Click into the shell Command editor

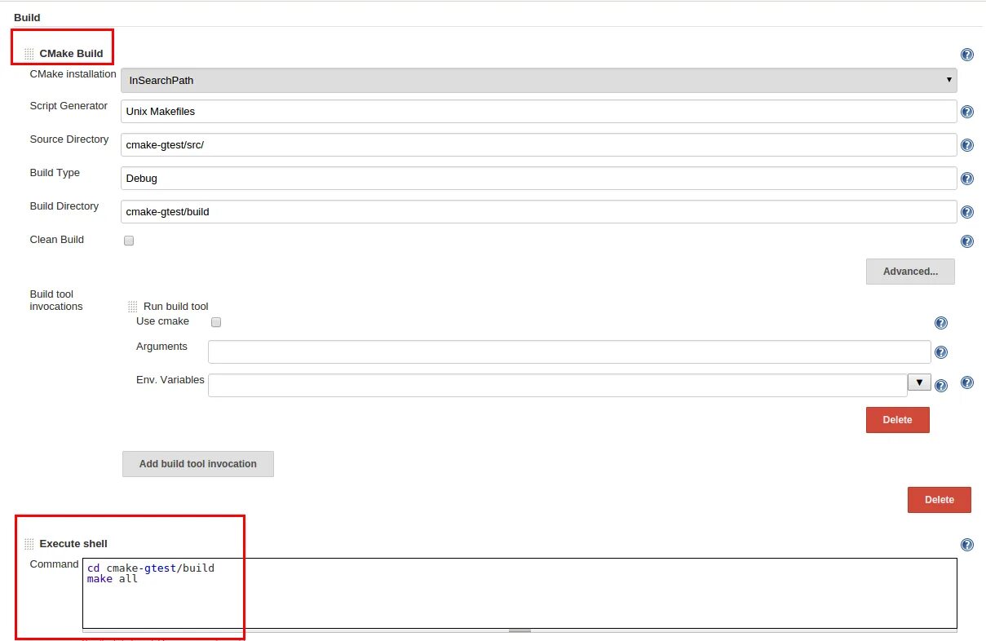(520, 593)
